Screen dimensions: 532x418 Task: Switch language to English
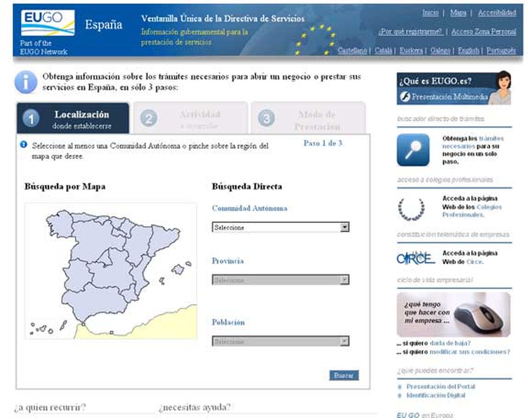pyautogui.click(x=468, y=51)
